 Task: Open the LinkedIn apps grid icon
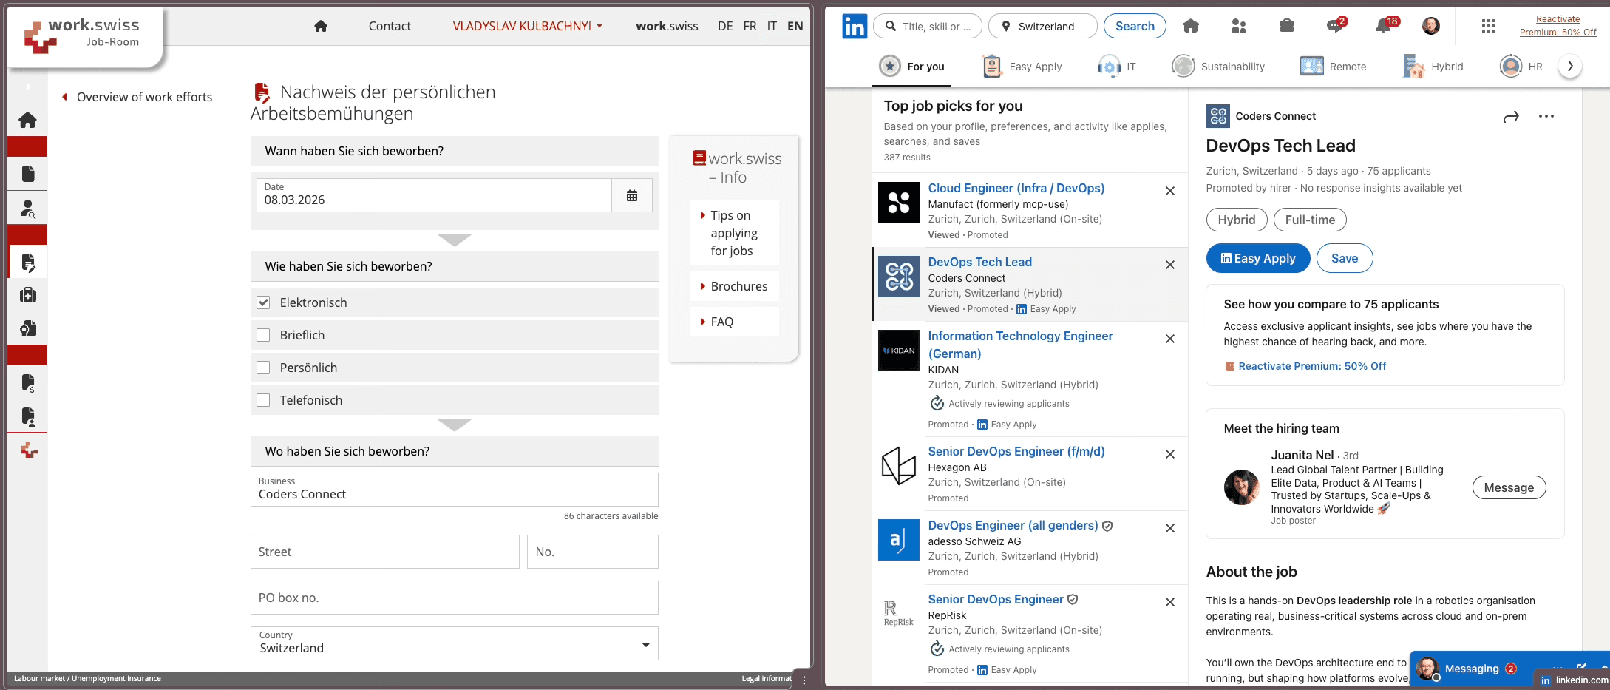coord(1489,26)
